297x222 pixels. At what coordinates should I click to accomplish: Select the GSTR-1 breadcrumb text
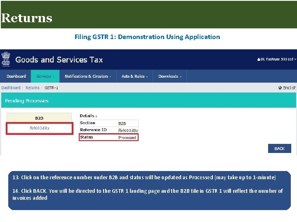51,88
